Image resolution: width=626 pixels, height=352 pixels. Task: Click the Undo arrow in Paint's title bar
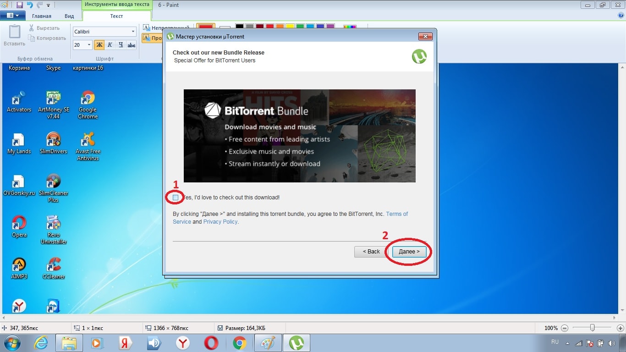[x=30, y=5]
